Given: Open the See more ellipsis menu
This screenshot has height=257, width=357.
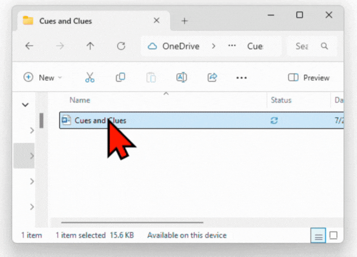Looking at the screenshot, I should click(241, 77).
